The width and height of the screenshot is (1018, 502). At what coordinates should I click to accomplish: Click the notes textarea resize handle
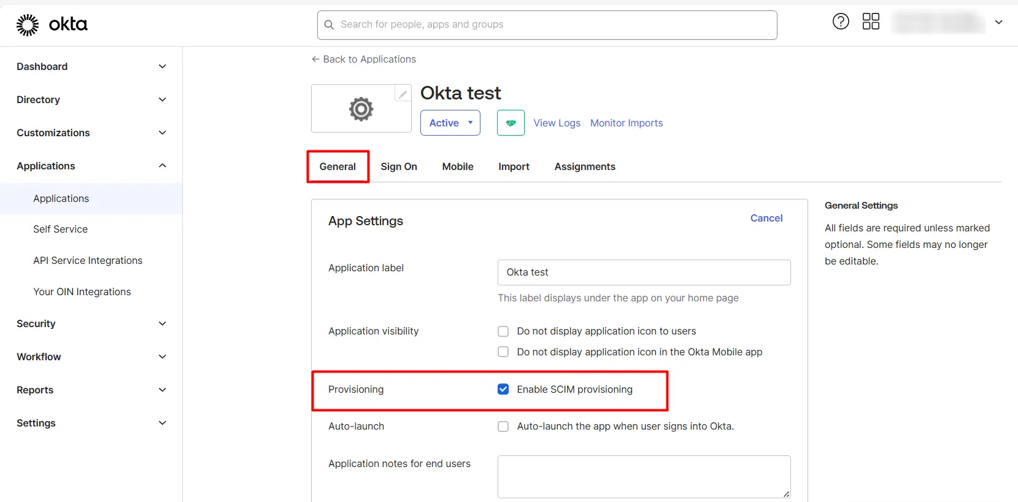(786, 494)
